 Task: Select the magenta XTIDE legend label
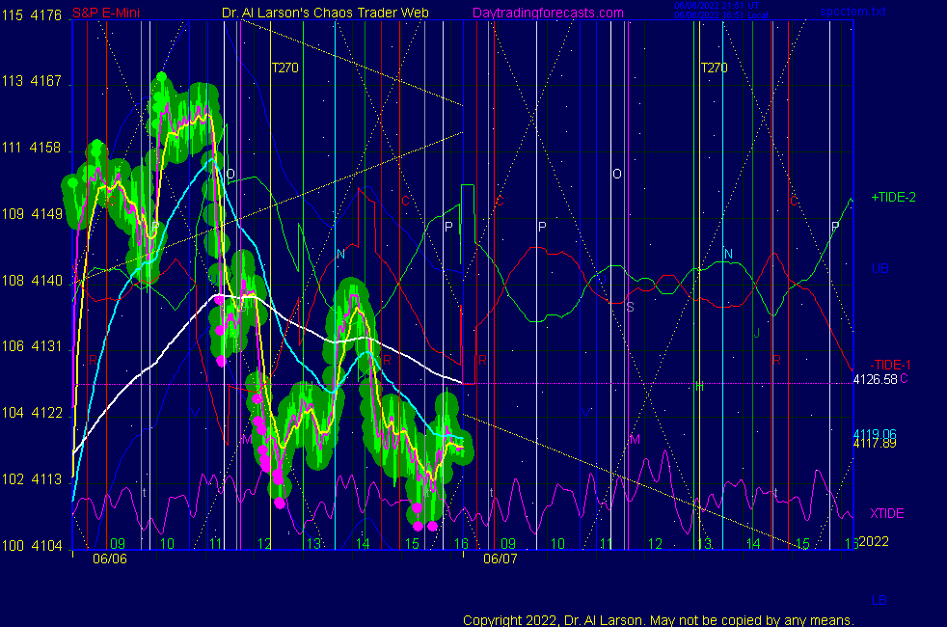point(886,513)
